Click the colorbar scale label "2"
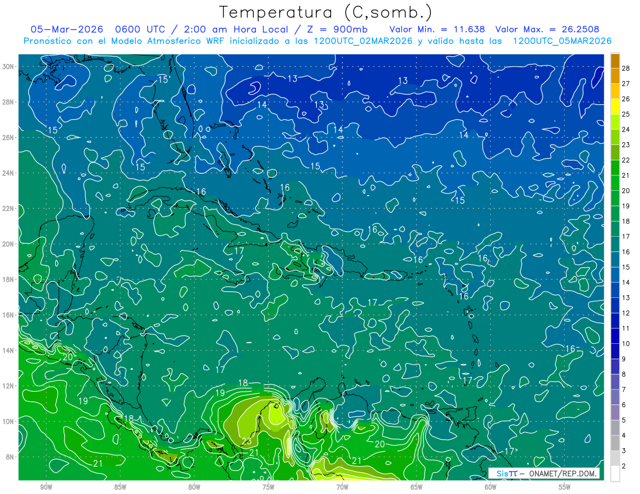Viewport: 640px width, 494px height. tap(624, 466)
